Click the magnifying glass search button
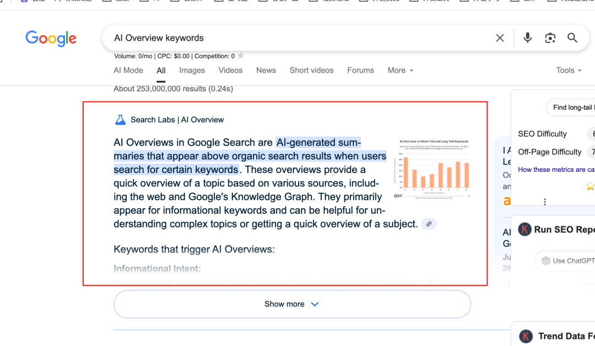 [x=572, y=37]
